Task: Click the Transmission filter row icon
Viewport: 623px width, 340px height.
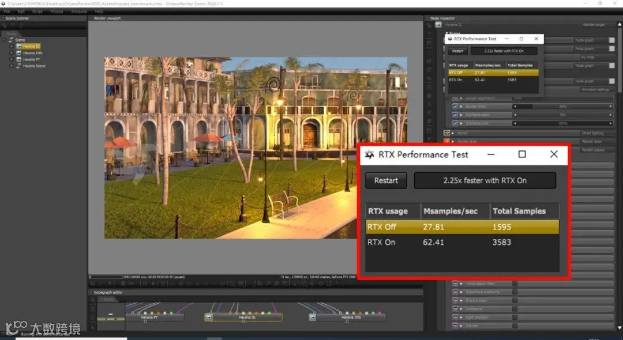Action: (x=455, y=284)
